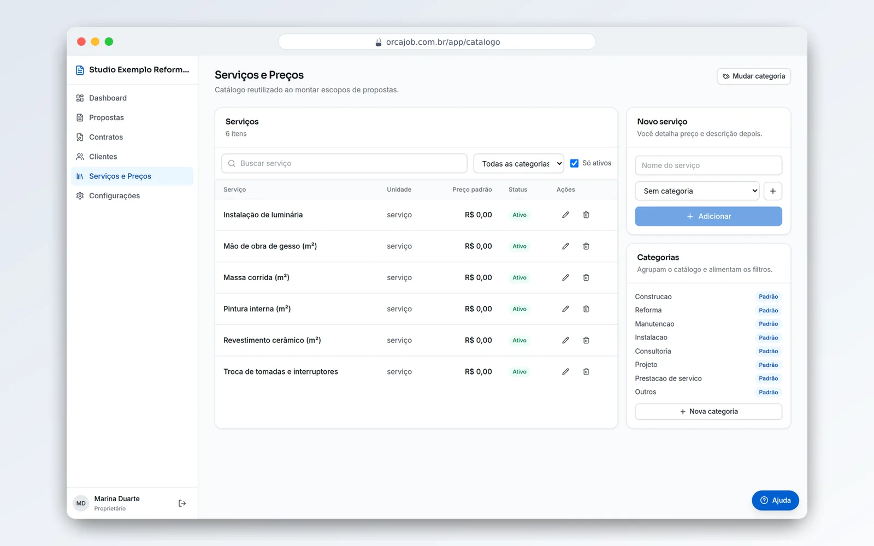The width and height of the screenshot is (874, 546).
Task: Click the Unidade column header
Action: (x=399, y=189)
